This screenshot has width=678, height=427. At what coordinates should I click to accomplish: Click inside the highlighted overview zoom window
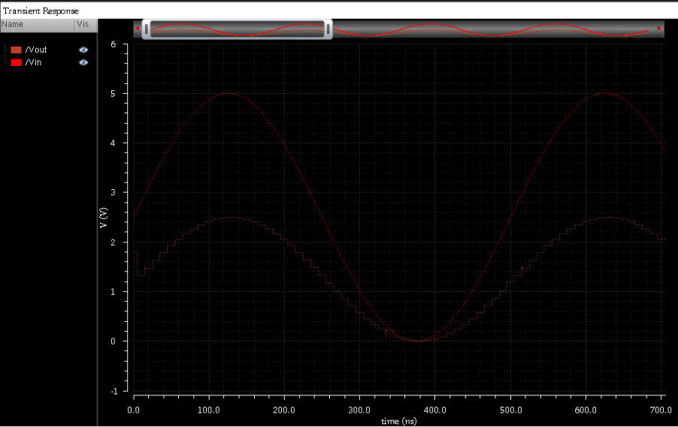(x=237, y=29)
